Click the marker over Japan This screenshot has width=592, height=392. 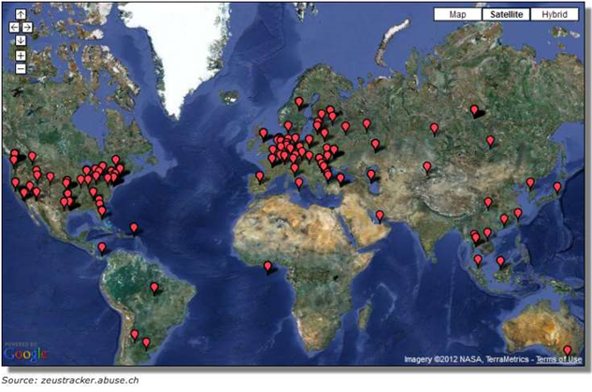(x=556, y=188)
